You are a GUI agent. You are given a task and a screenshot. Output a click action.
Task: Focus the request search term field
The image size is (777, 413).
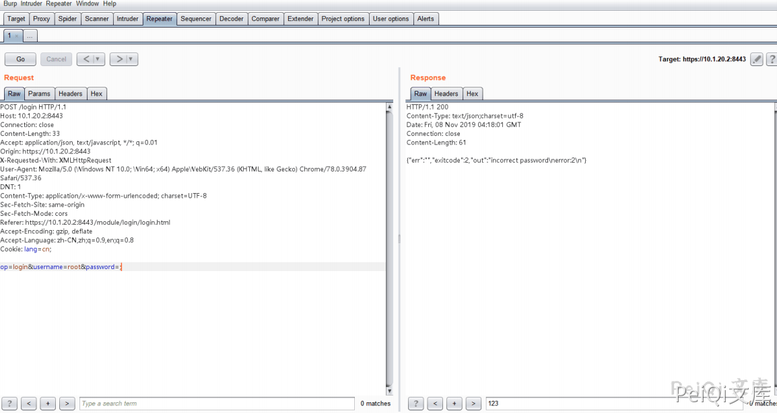pyautogui.click(x=216, y=404)
